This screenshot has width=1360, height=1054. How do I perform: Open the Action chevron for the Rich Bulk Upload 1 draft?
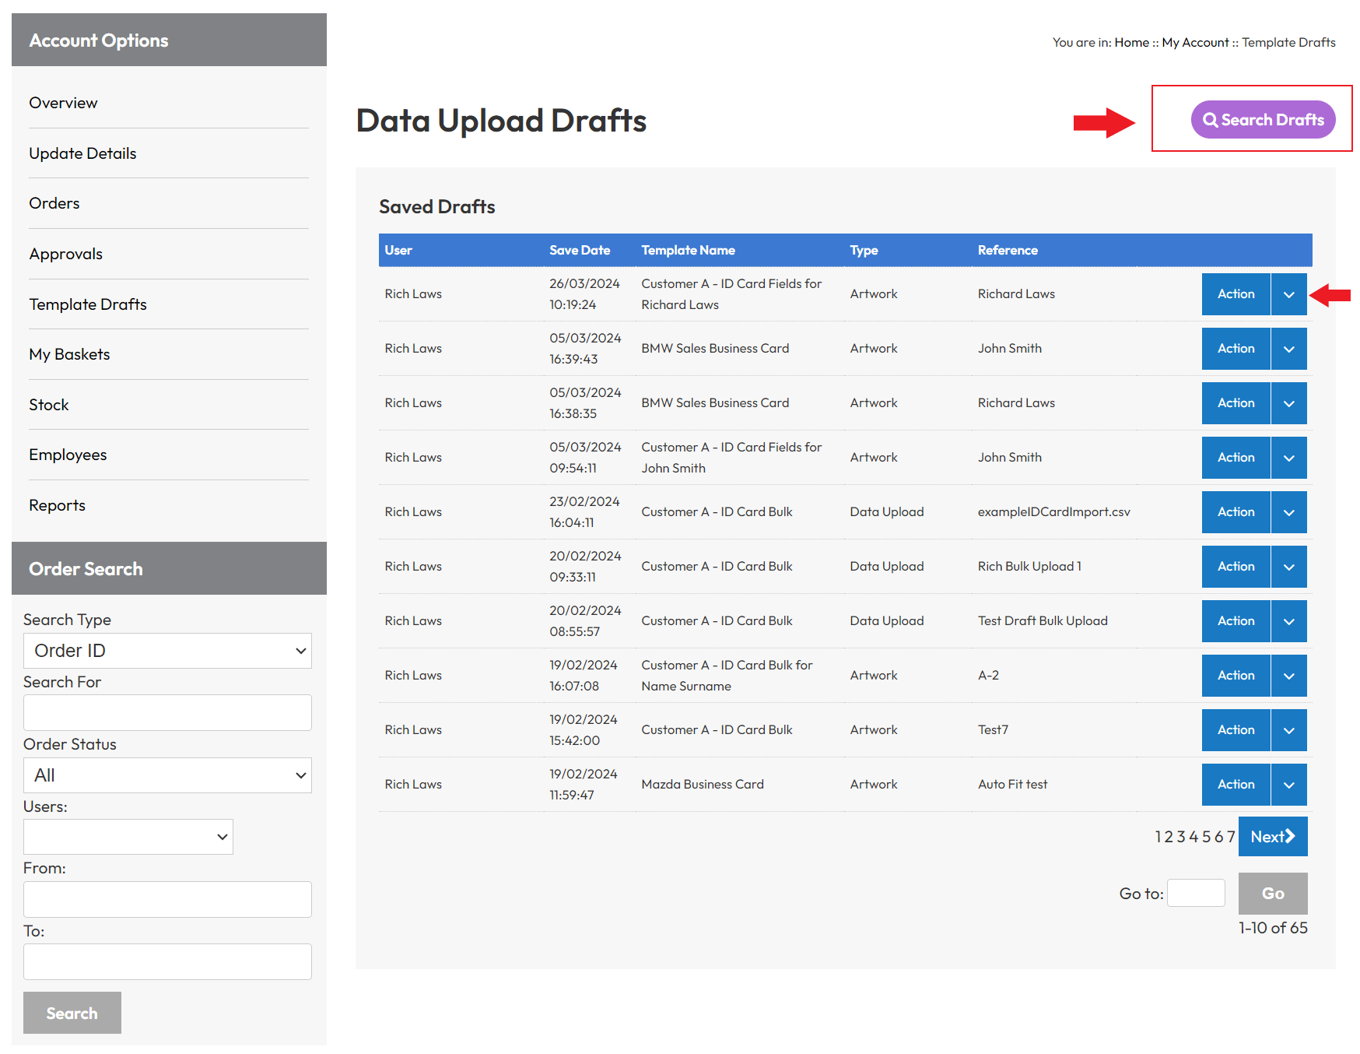[1288, 567]
